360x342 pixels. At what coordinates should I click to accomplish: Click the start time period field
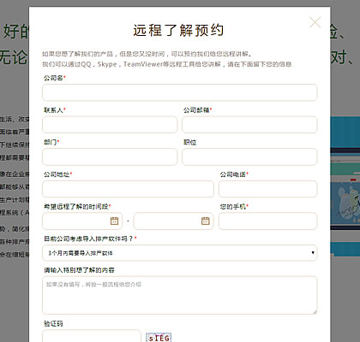(82, 221)
